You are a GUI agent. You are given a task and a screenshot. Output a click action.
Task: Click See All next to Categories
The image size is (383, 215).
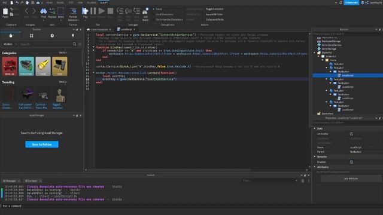[x=62, y=53]
